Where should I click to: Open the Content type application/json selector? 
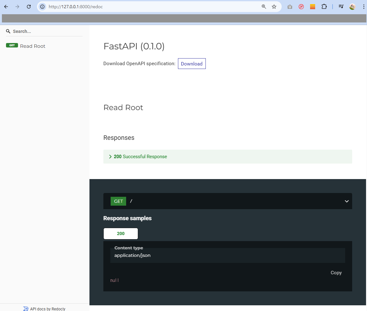228,255
